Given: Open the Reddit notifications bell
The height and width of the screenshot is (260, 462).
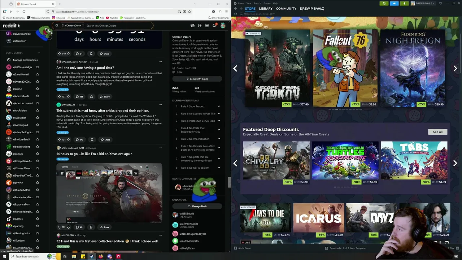Looking at the screenshot, I should (214, 26).
